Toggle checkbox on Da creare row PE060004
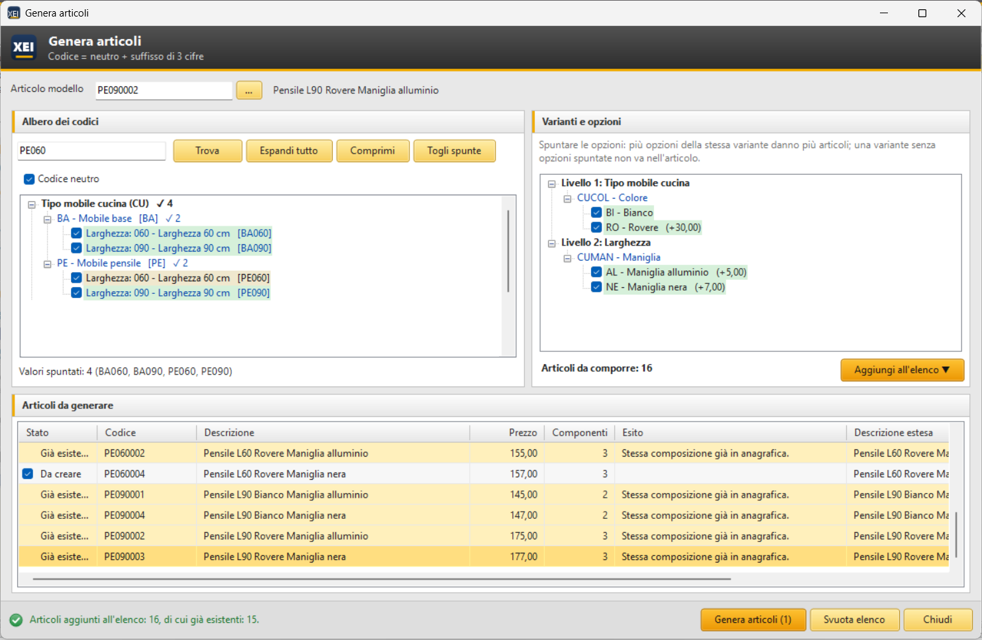 (28, 474)
